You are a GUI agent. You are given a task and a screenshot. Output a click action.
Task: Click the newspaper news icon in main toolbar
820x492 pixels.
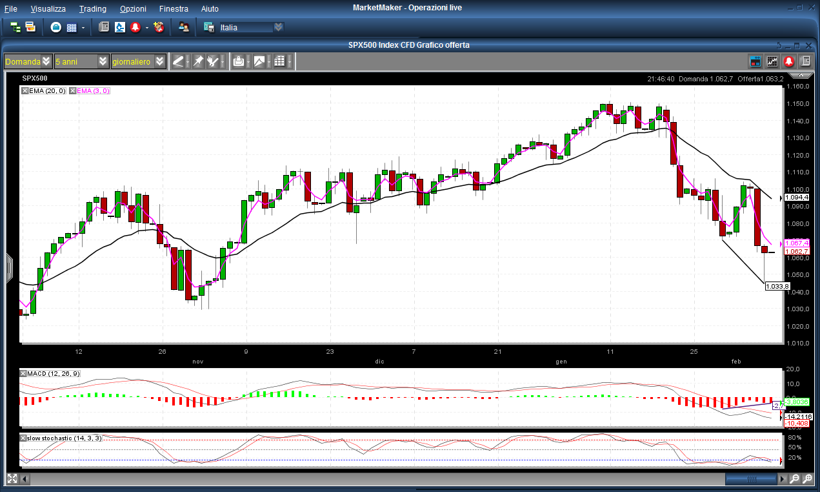104,27
